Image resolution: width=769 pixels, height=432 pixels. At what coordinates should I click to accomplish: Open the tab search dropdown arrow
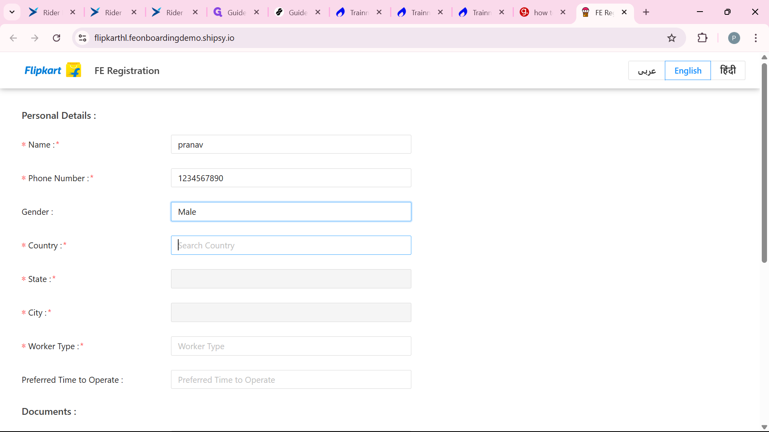(12, 12)
